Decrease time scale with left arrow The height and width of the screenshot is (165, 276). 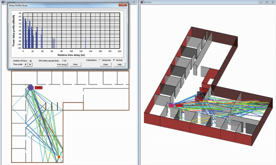click(x=26, y=64)
